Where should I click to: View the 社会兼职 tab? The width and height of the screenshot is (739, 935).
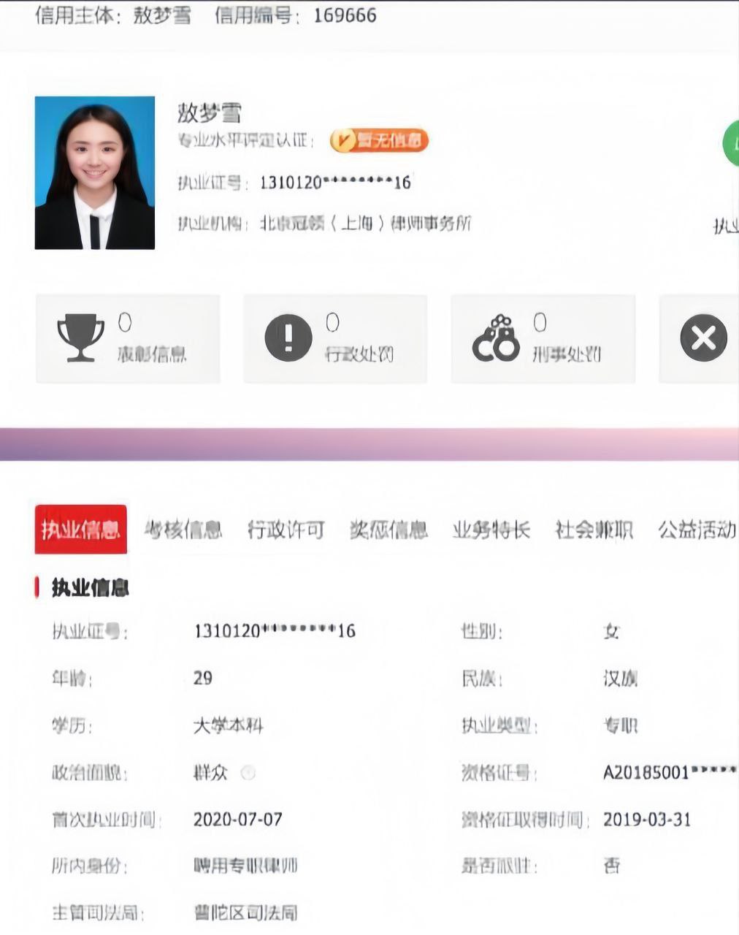pos(594,530)
